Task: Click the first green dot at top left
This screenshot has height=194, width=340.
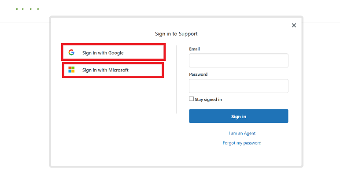Action: [17, 9]
